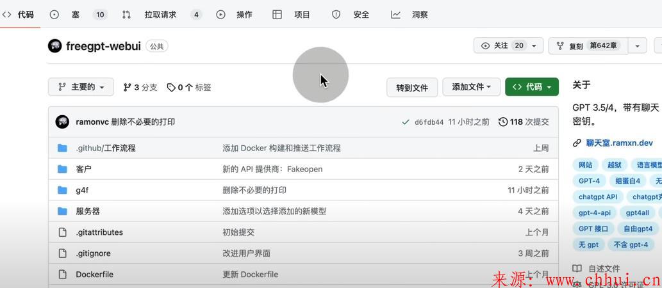Select the 自由gpt4 topic tag
Viewport: 662px width, 288px height.
pos(638,228)
